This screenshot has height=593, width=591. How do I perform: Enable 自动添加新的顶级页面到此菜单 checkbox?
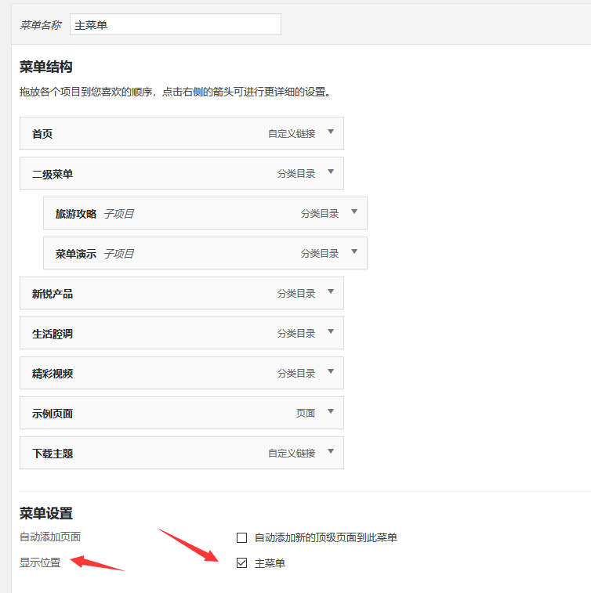242,537
